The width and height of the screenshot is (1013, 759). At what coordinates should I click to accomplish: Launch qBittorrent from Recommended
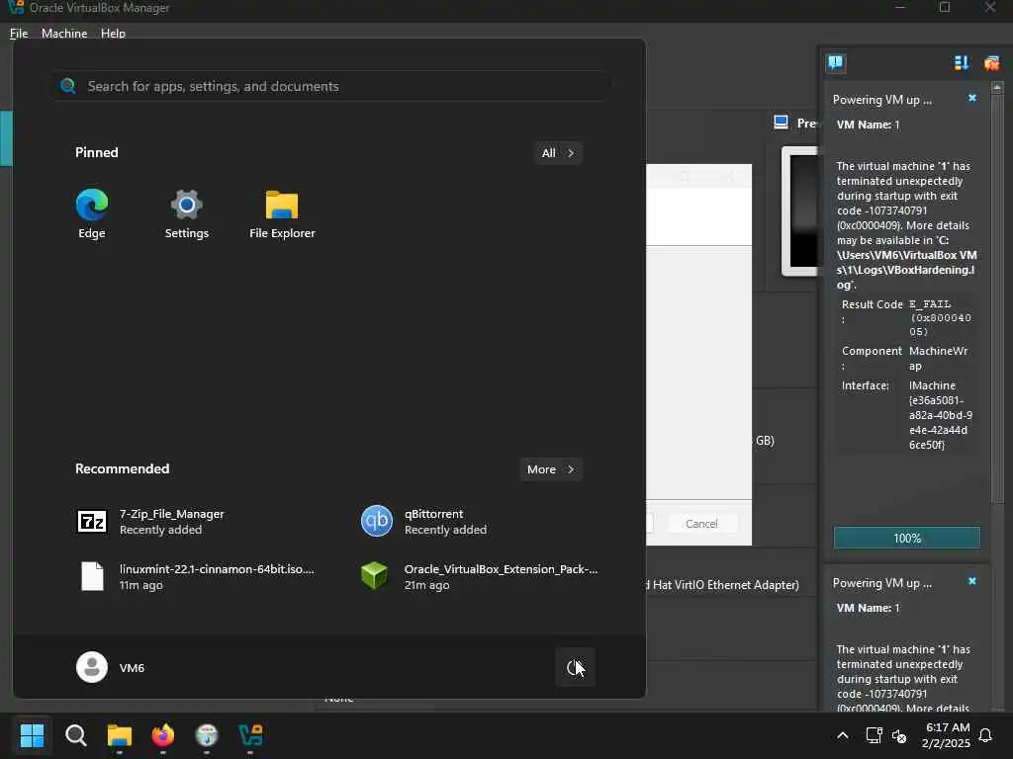point(423,521)
